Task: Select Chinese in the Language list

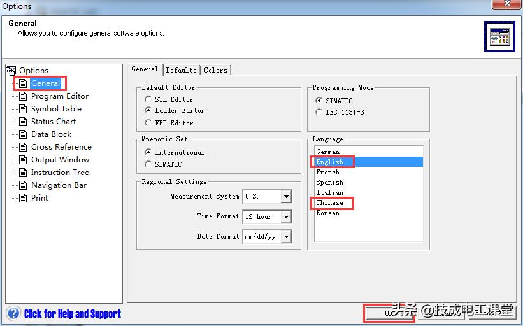Action: pyautogui.click(x=369, y=202)
